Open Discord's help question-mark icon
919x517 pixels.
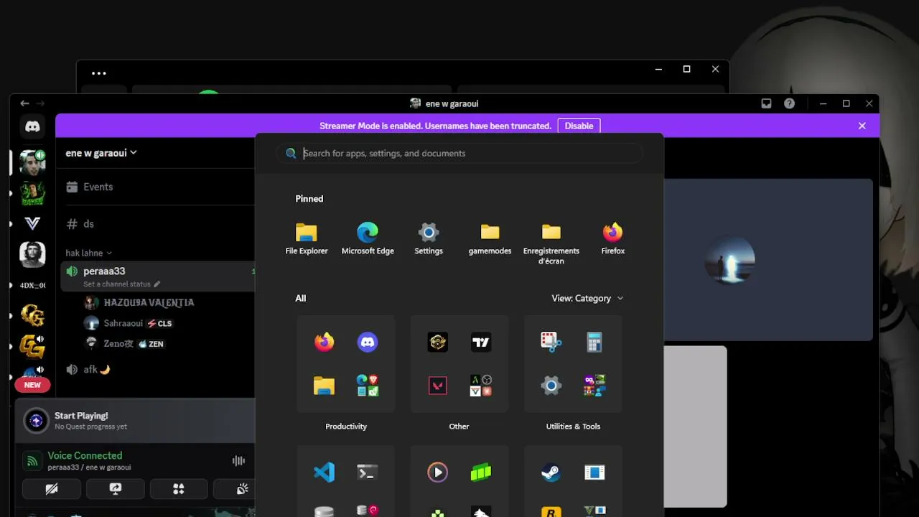point(790,103)
